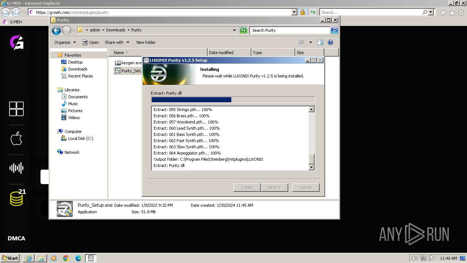Open the Windows Start button
The height and width of the screenshot is (263, 467).
(10, 258)
